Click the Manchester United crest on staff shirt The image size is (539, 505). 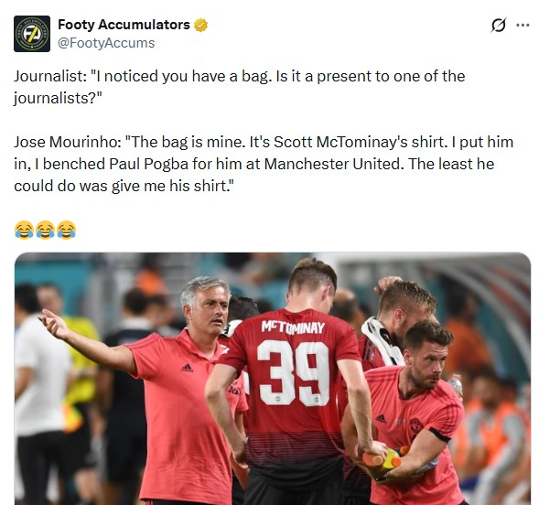pos(416,426)
